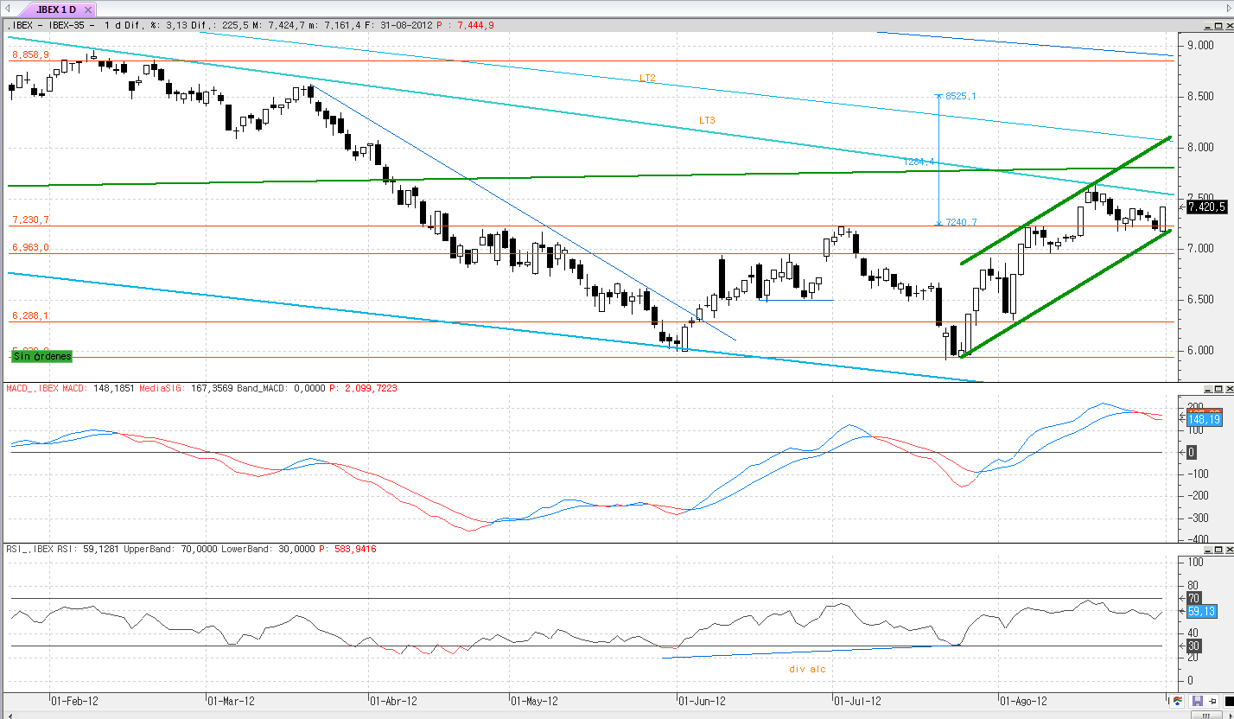Click the 01-Abr-12 date label
This screenshot has height=719, width=1234.
393,702
